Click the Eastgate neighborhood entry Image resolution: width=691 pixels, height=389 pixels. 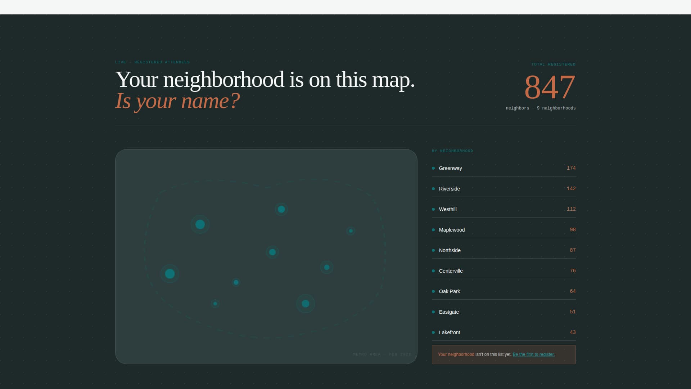tap(449, 312)
